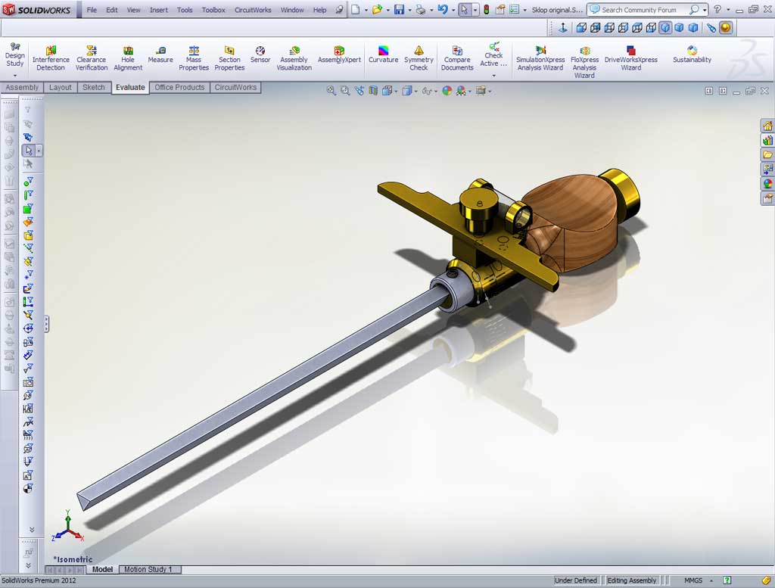Run AssemblyXpert analysis
775x588 pixels.
339,54
